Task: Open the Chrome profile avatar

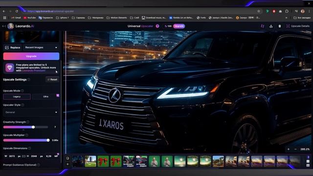Action: (303, 11)
